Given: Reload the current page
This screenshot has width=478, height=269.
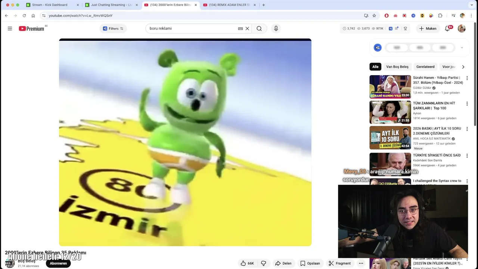Looking at the screenshot, I should coord(24,16).
